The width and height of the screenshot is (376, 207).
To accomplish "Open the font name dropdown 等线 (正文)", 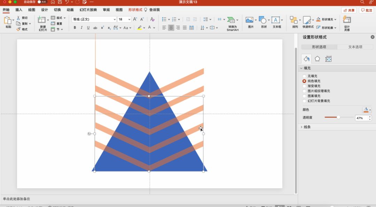I will 94,19.
